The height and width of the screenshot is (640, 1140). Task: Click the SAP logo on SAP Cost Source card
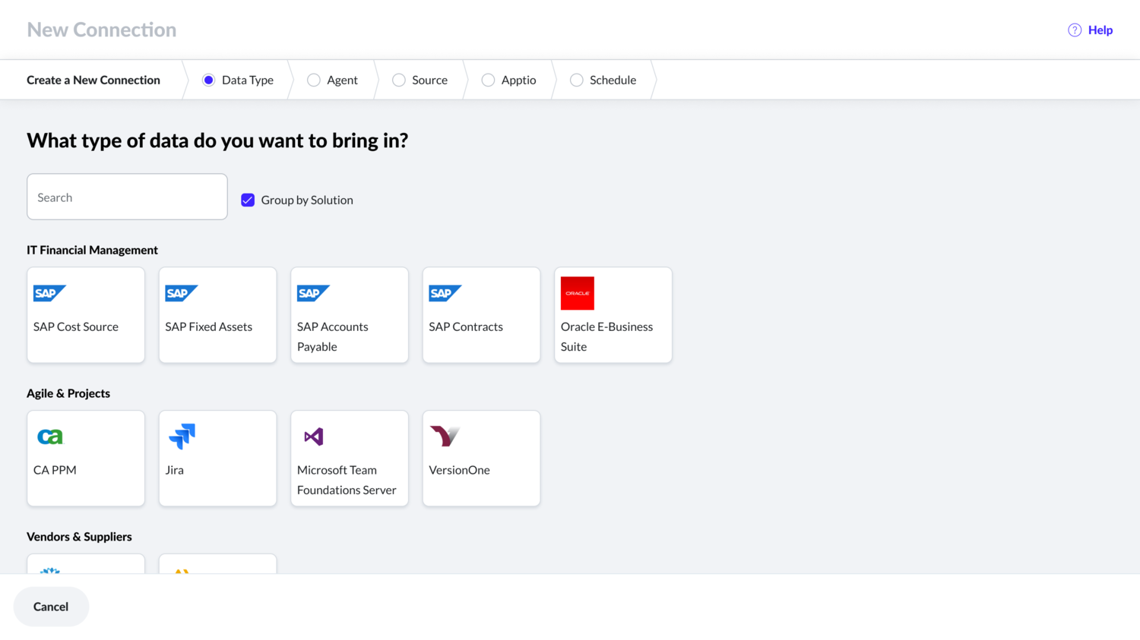49,293
